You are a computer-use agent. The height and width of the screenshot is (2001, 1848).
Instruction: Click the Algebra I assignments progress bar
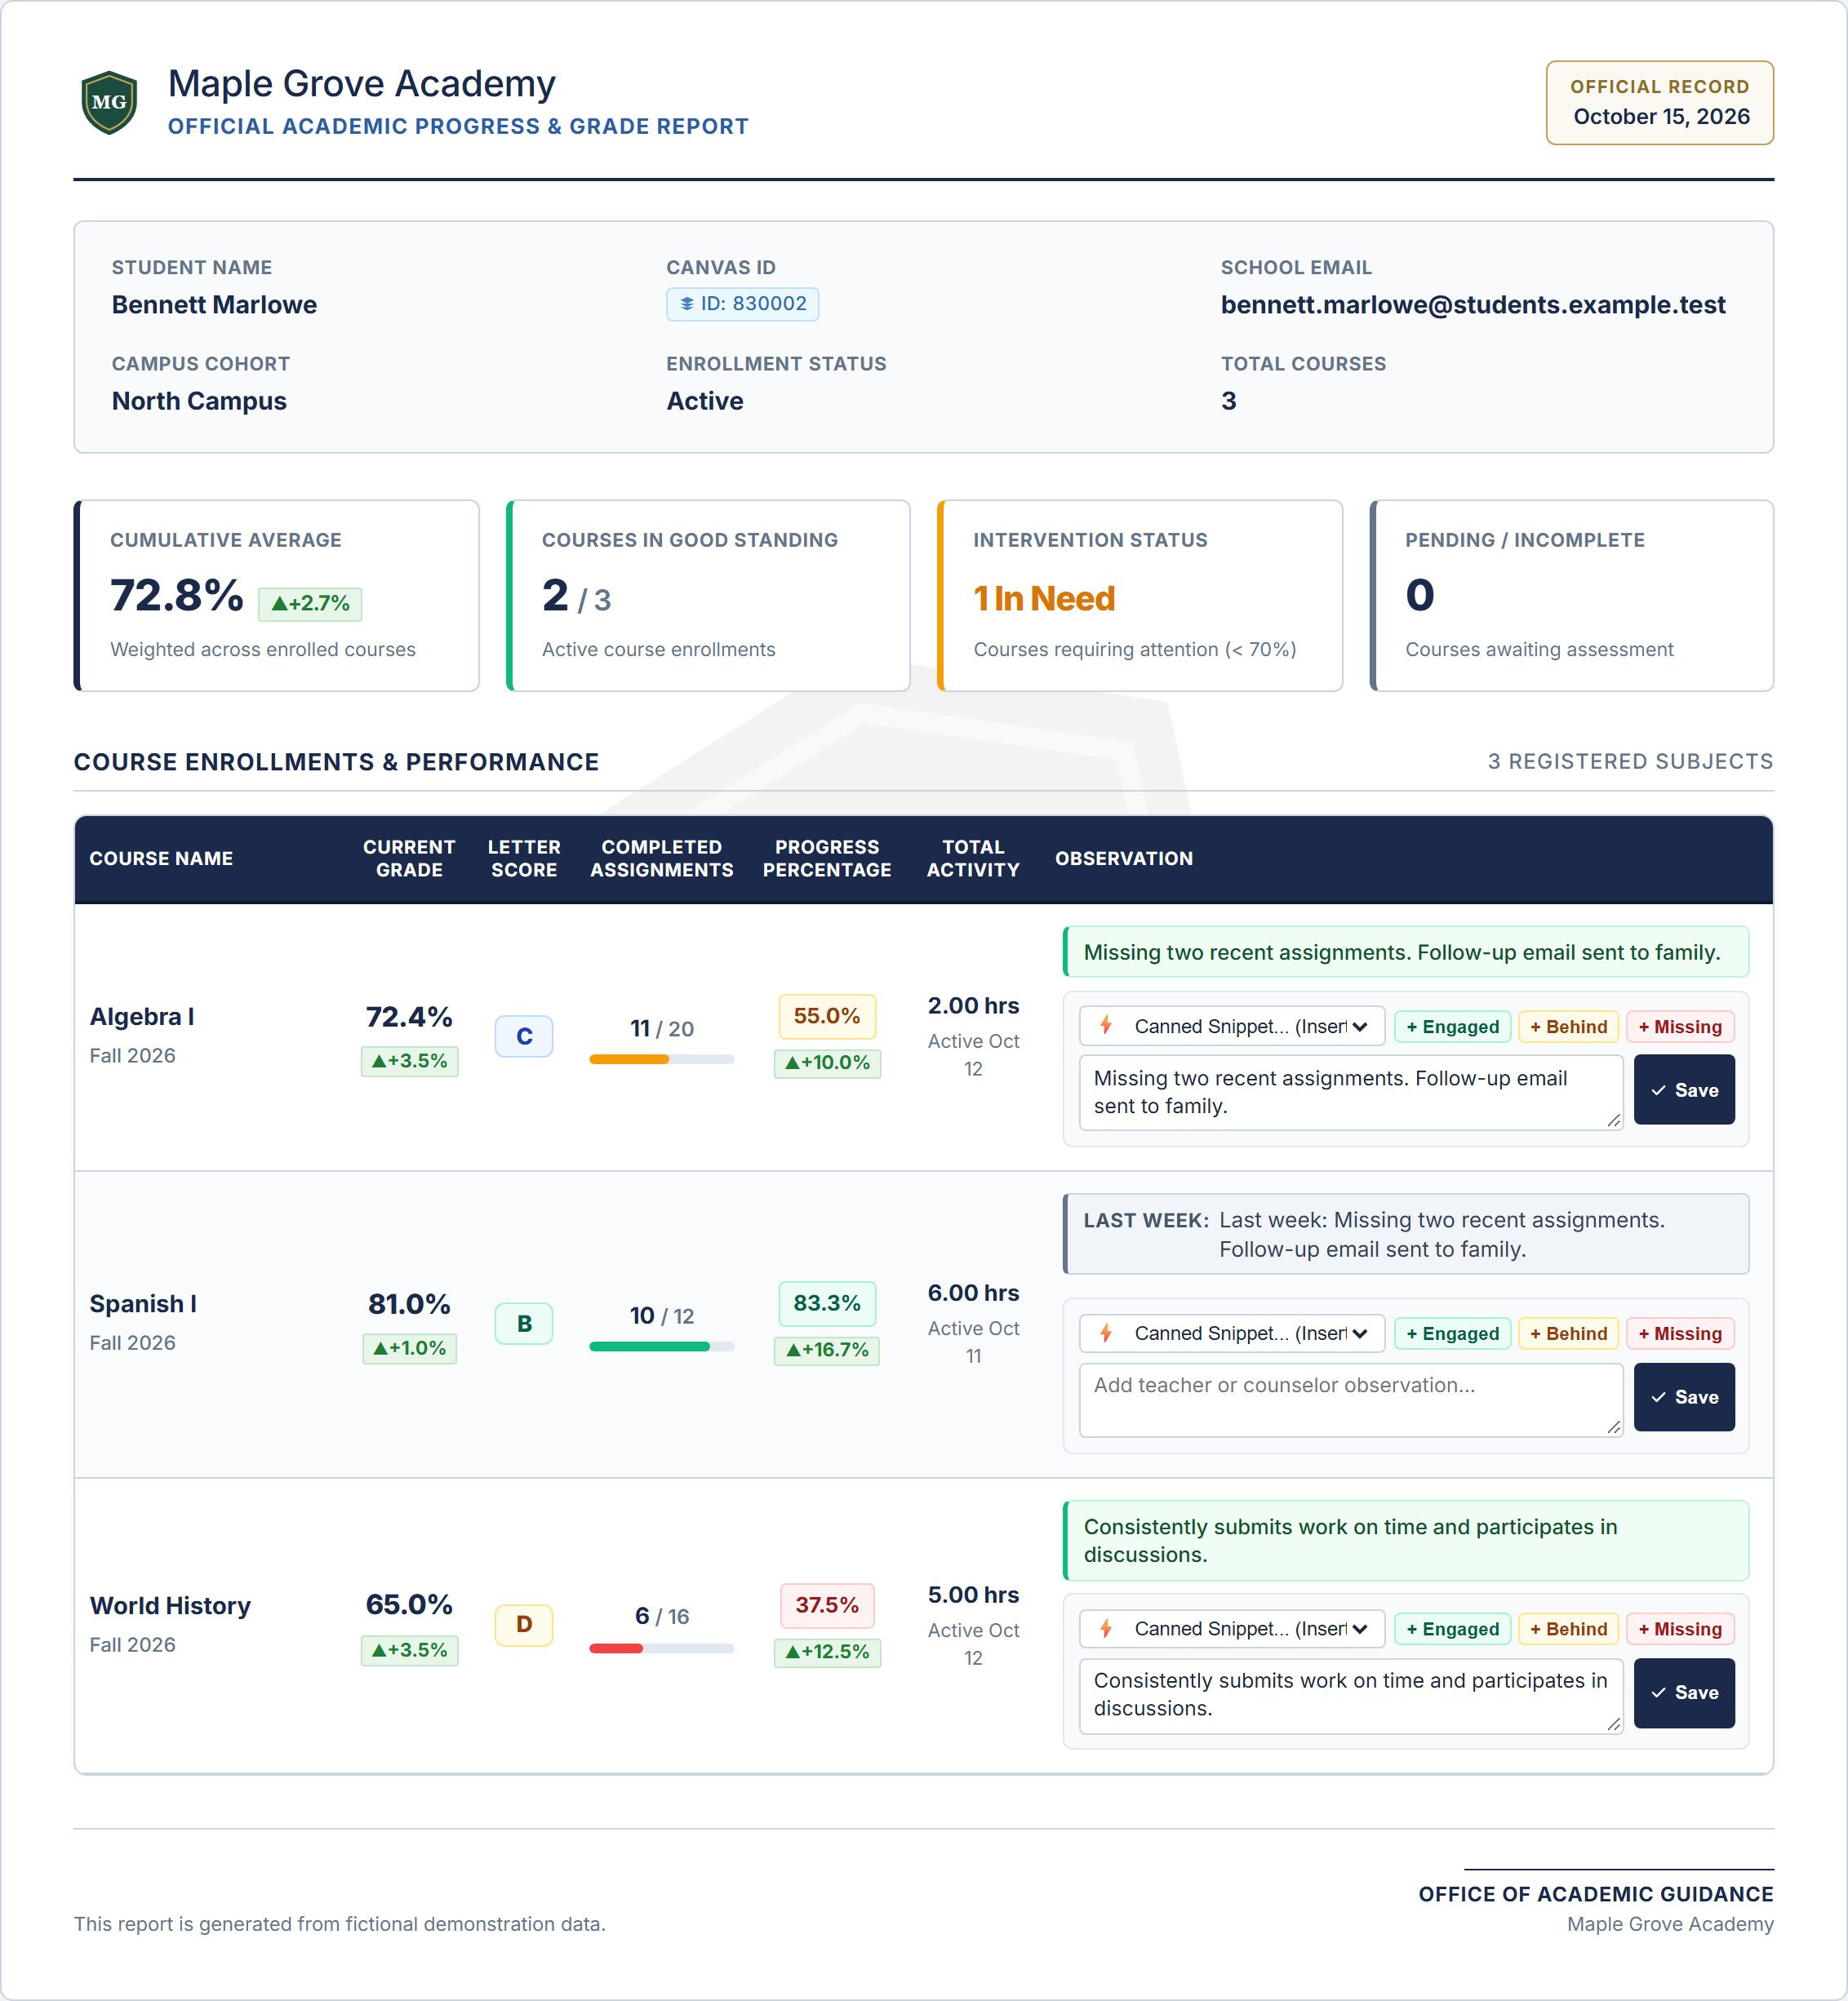tap(662, 1059)
